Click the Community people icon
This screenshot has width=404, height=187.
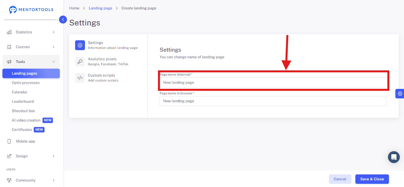coord(9,180)
